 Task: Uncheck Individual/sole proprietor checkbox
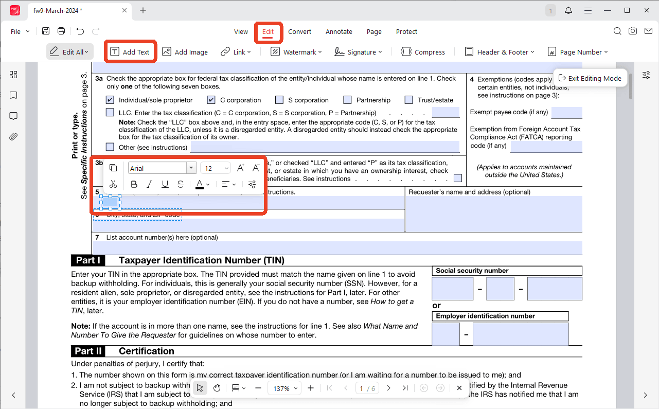click(110, 100)
